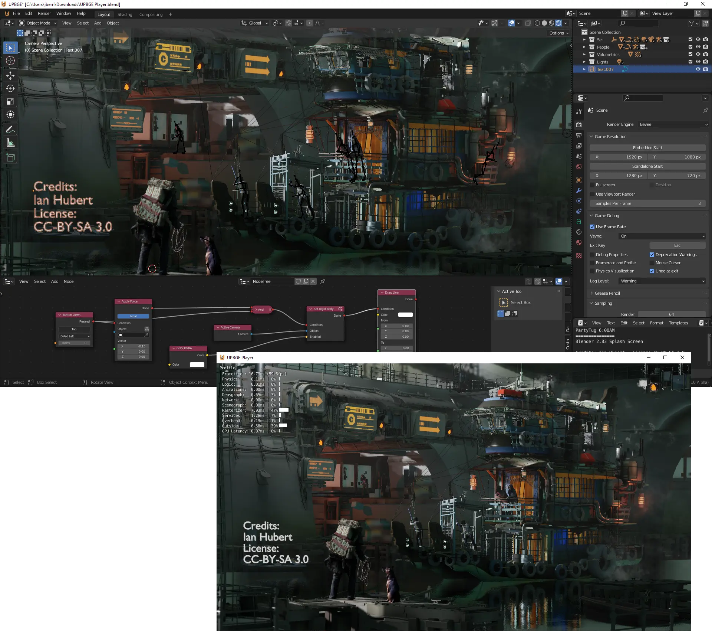Click the Samples Per Frame field
The image size is (712, 631).
pyautogui.click(x=647, y=203)
